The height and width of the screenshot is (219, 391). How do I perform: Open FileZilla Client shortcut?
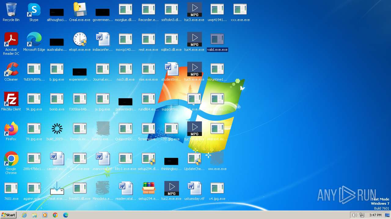click(x=11, y=99)
